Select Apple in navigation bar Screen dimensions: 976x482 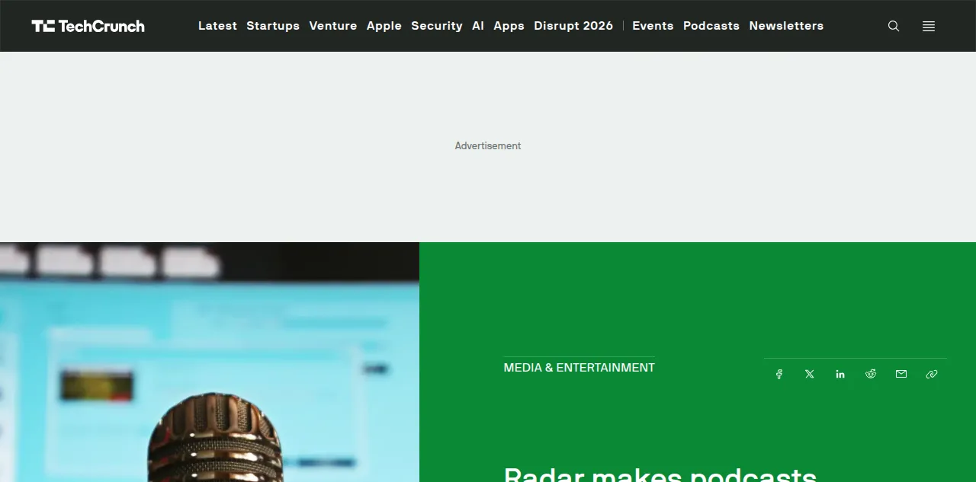pos(384,26)
